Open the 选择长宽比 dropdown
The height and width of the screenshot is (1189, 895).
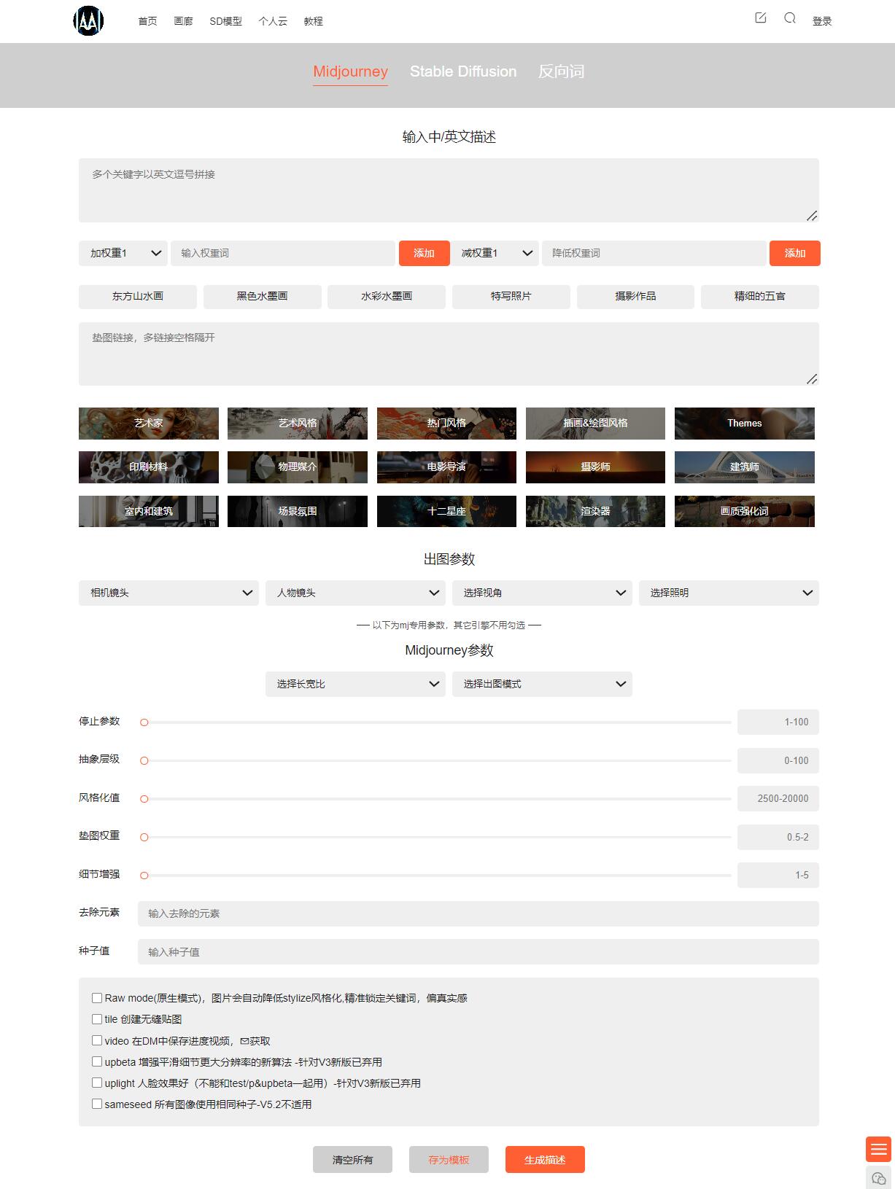(355, 684)
